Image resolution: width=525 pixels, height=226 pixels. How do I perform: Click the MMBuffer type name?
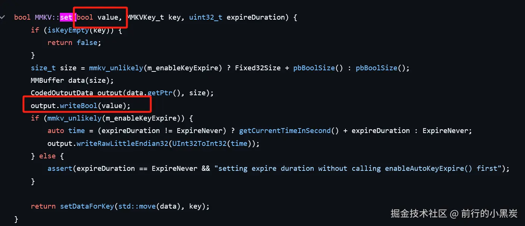pyautogui.click(x=48, y=80)
